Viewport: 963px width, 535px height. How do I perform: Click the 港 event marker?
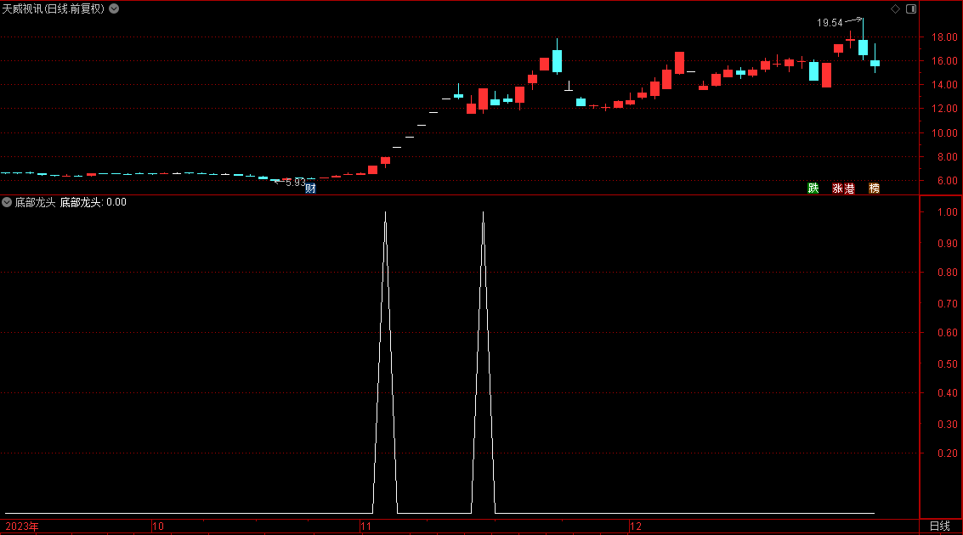click(849, 189)
